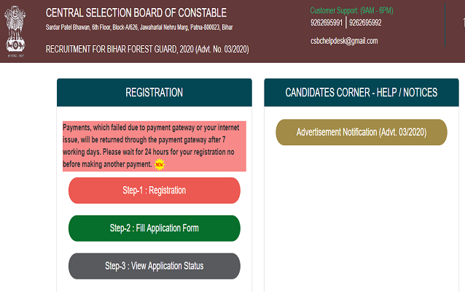Open Step-2 : Fill Application Form
The width and height of the screenshot is (465, 292).
(x=154, y=228)
